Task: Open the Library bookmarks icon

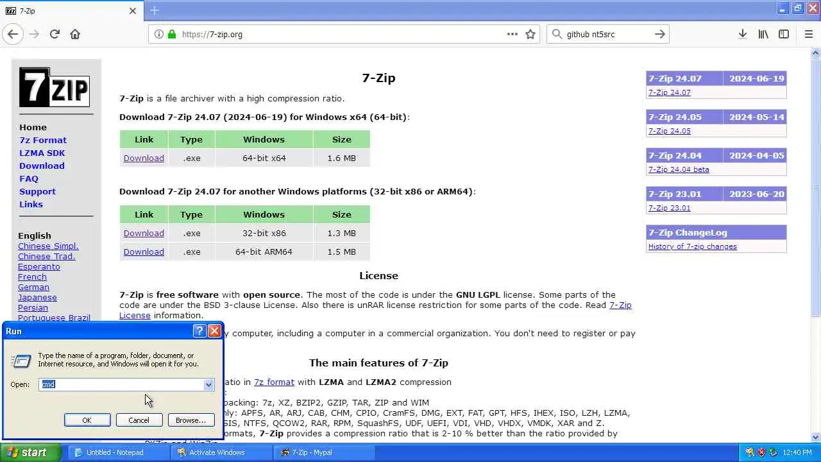Action: [x=763, y=34]
